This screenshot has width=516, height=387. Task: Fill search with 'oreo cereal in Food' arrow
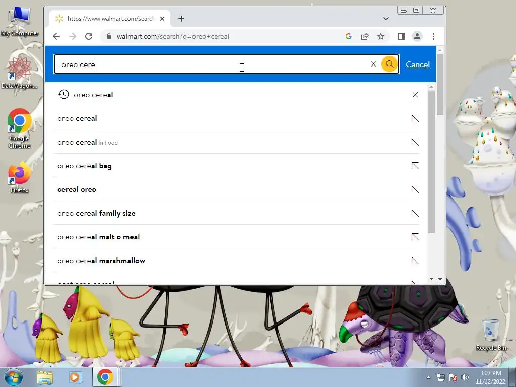[415, 142]
